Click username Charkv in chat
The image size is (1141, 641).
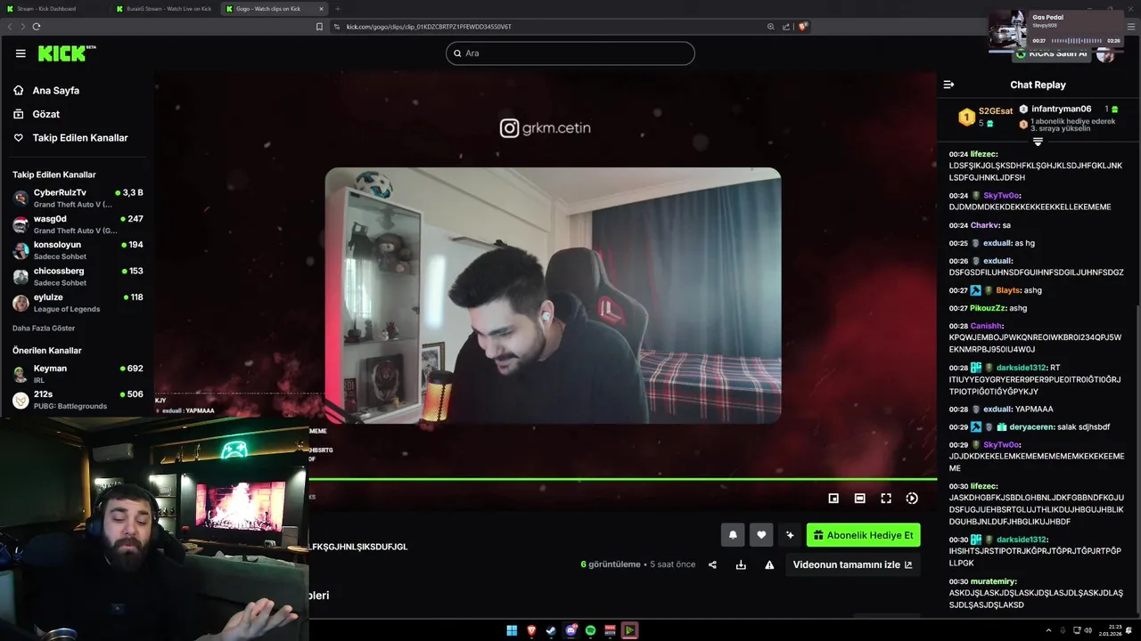pos(985,225)
